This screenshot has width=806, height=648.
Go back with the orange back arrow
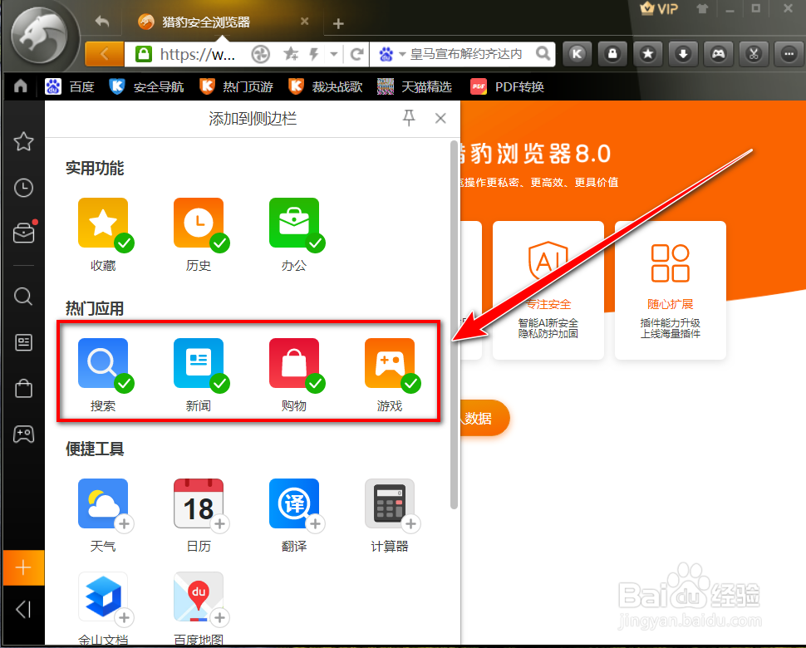pos(105,54)
